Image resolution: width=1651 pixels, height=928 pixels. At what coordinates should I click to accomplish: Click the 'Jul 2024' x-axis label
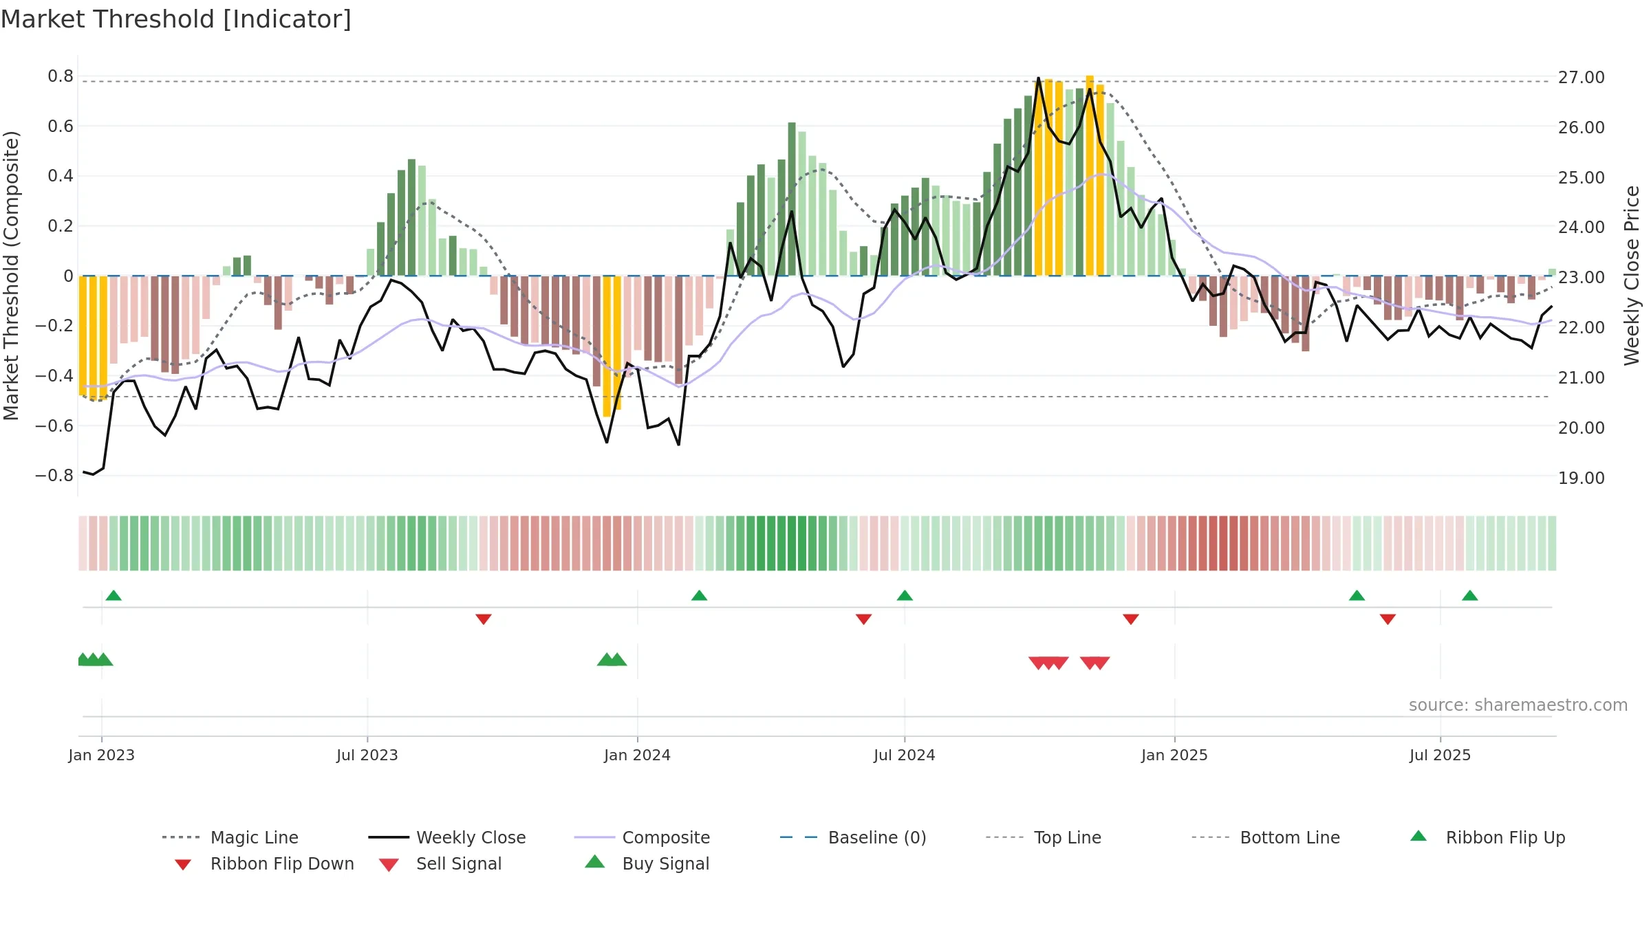point(905,755)
